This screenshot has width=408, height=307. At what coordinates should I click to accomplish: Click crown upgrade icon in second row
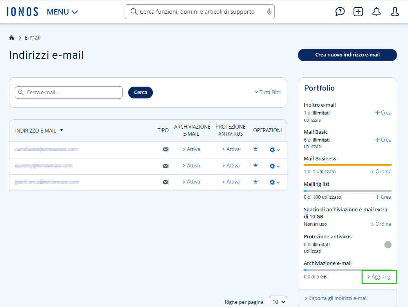tap(256, 165)
